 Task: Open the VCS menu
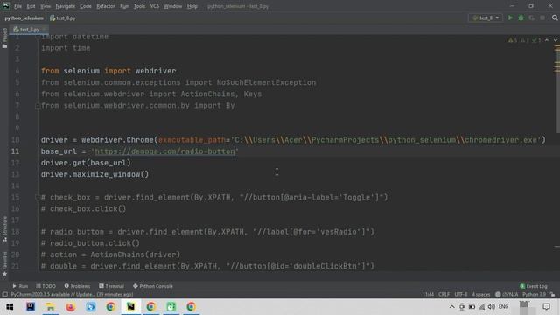point(155,6)
